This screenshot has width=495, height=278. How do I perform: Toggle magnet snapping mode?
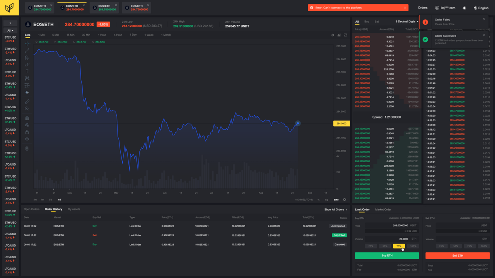[x=27, y=118]
